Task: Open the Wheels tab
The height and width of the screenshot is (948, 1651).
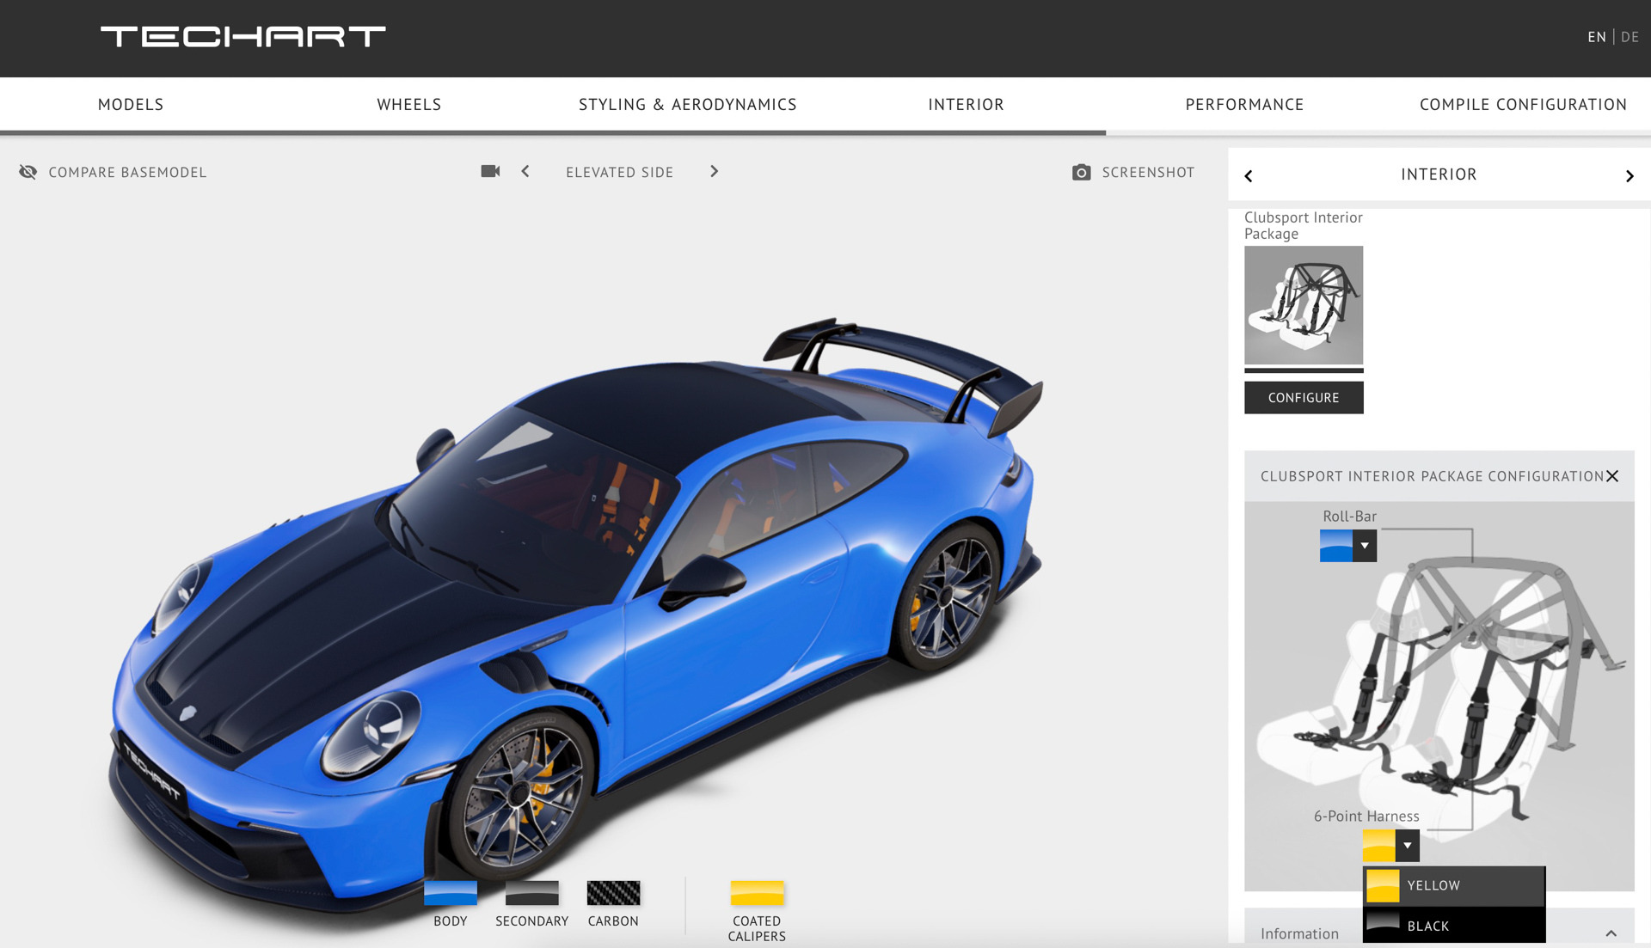Action: coord(409,104)
